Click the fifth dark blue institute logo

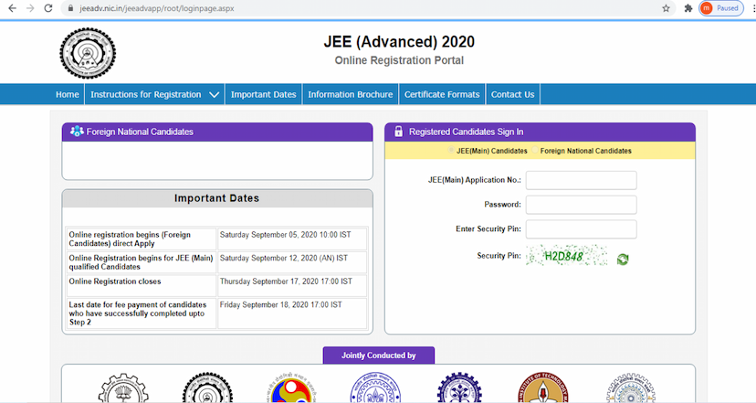coord(459,388)
